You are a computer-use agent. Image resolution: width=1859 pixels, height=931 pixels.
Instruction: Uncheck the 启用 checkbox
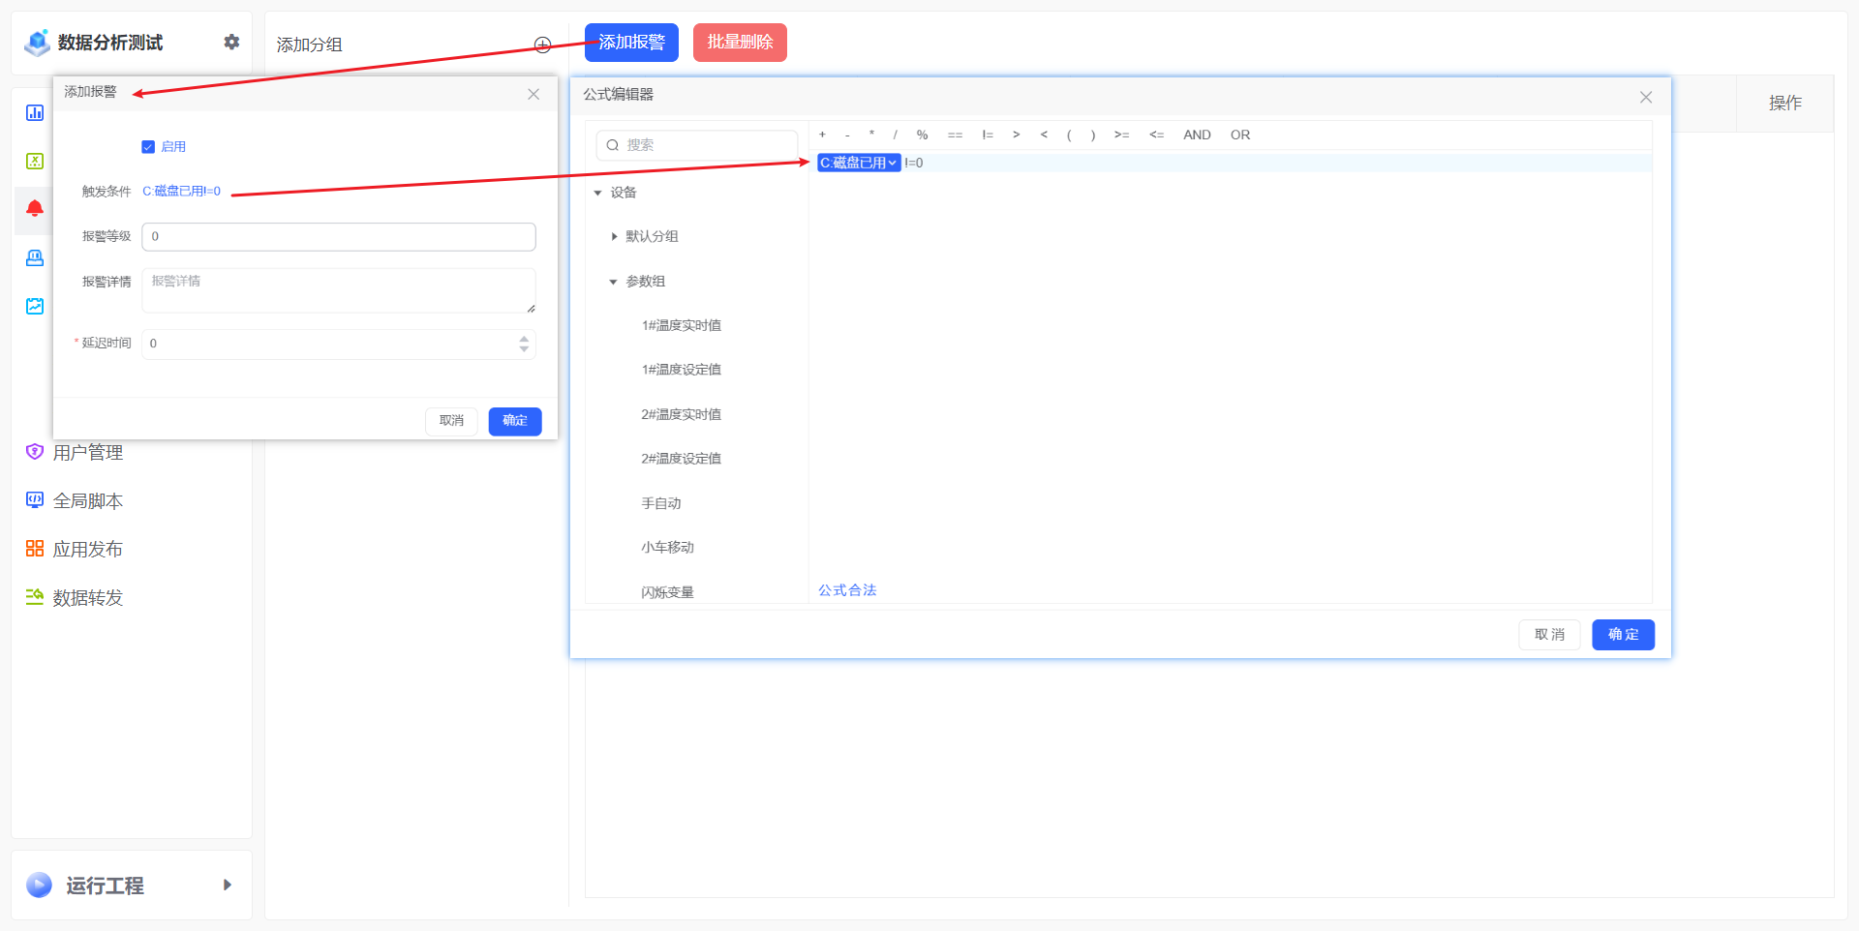point(148,147)
